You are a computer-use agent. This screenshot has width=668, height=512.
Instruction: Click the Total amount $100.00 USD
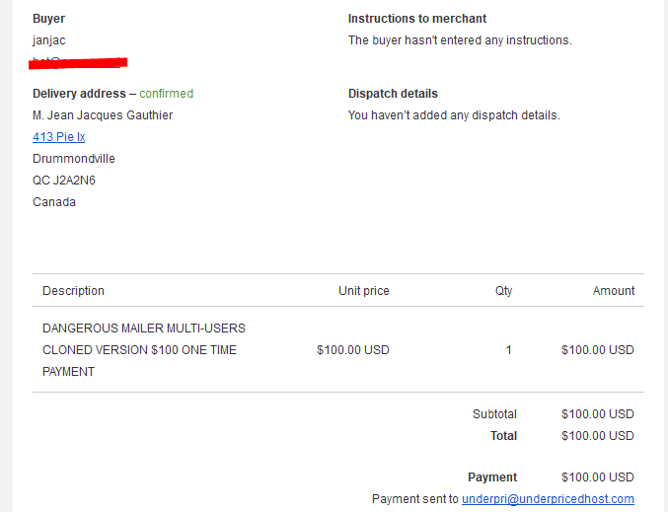pos(598,436)
